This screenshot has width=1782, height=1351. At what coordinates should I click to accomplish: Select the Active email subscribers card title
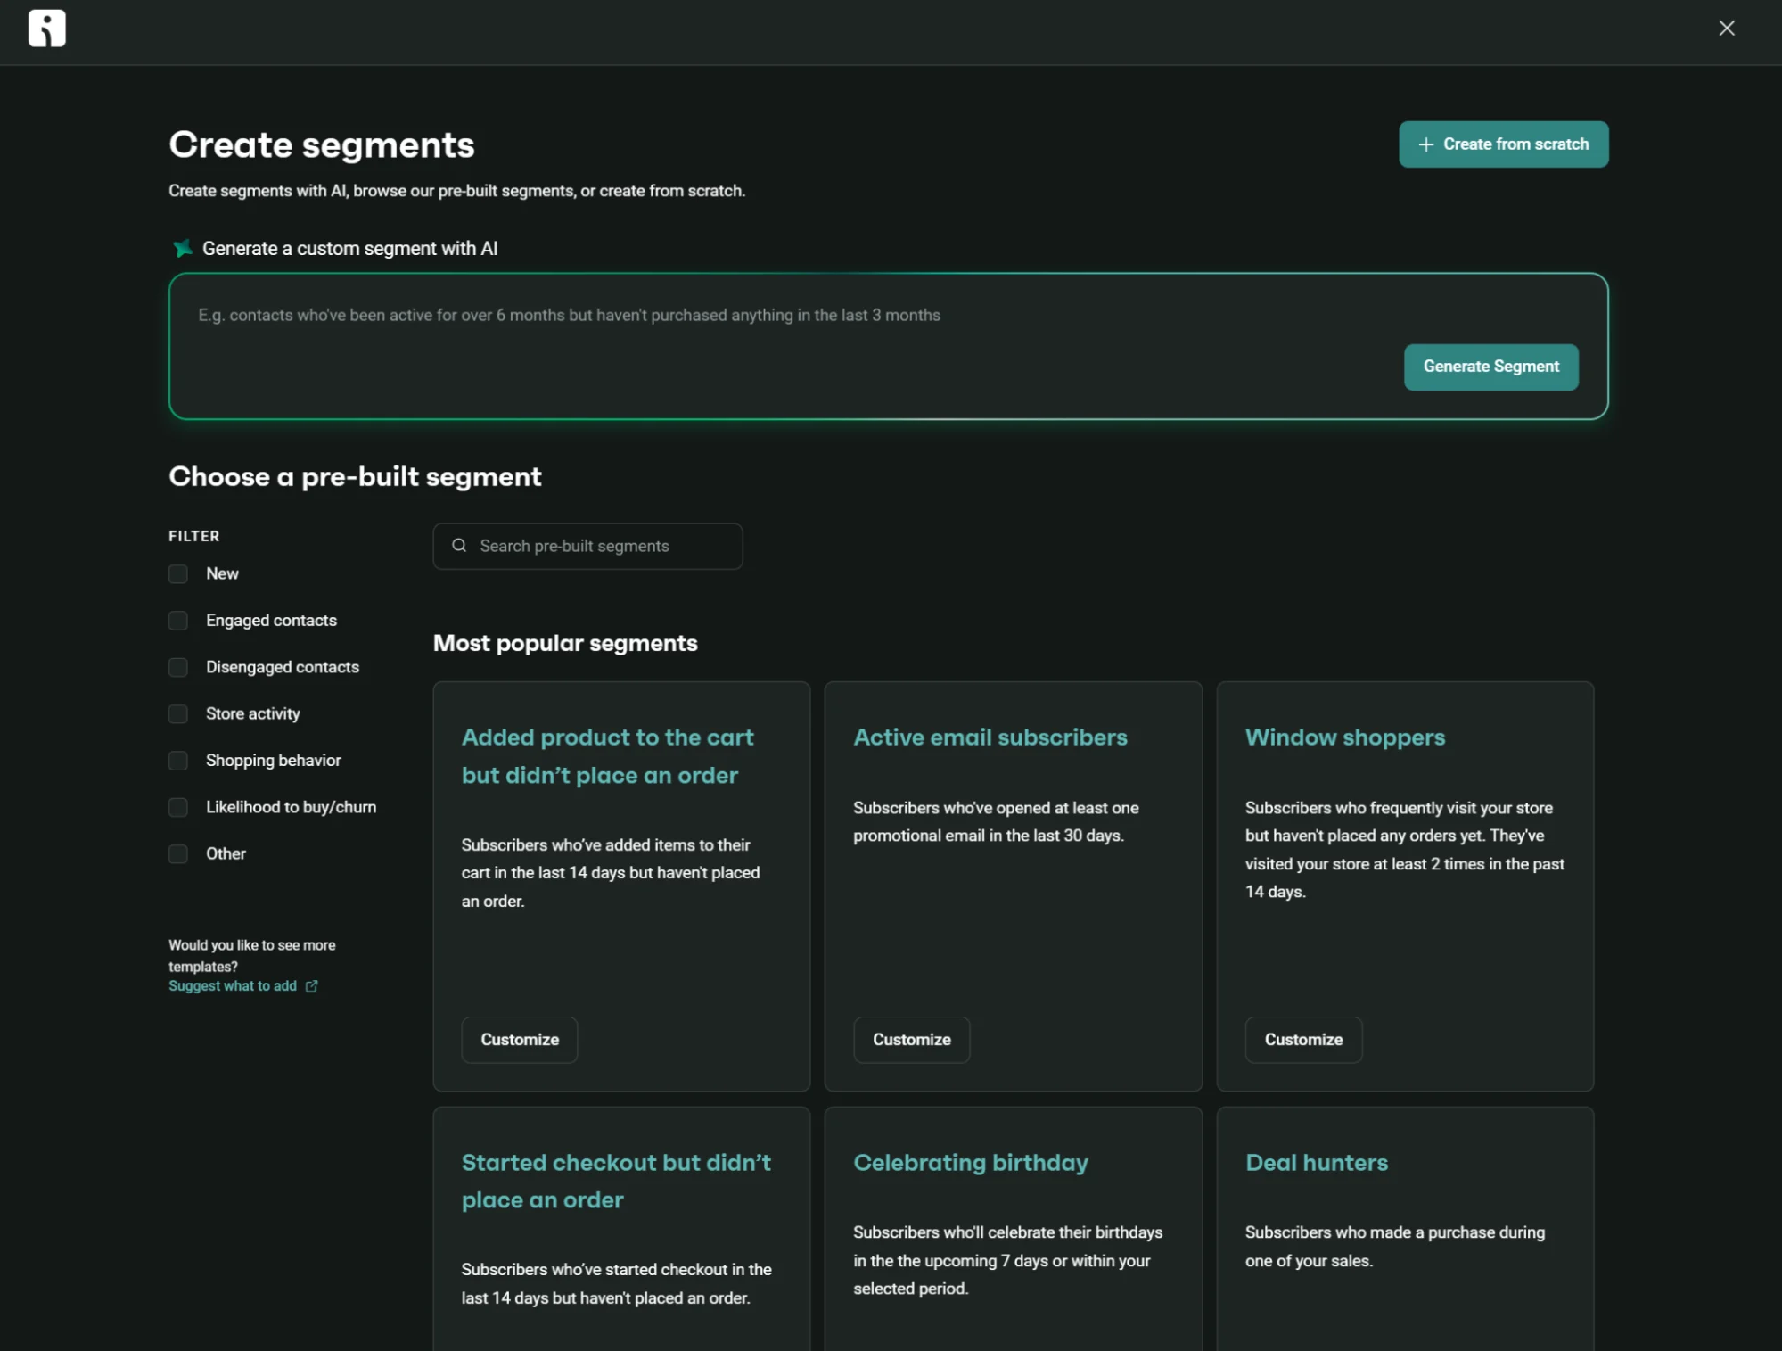[x=990, y=737]
